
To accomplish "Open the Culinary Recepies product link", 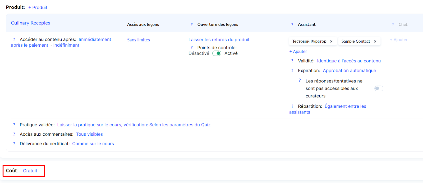I will coord(30,23).
